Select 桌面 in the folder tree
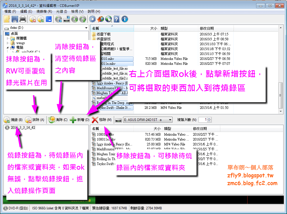 (14, 34)
